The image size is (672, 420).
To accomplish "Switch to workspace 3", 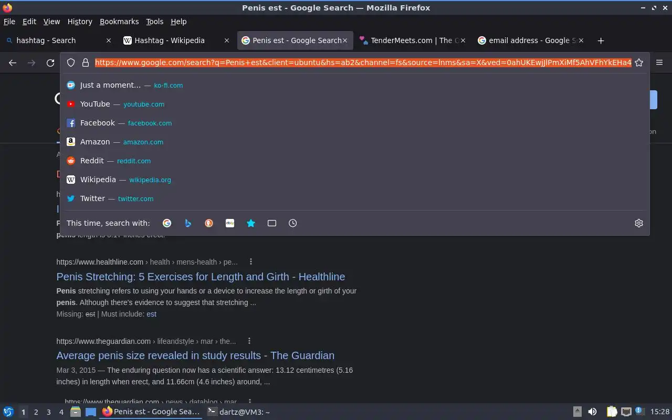I will tap(48, 412).
